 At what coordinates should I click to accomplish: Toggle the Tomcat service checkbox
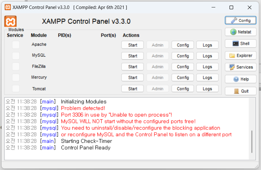[16, 89]
